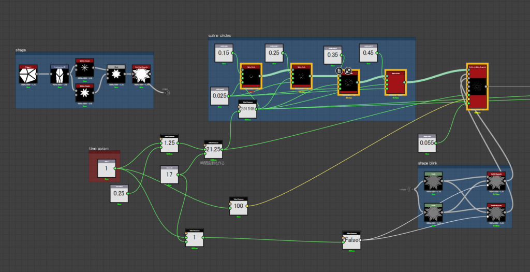The height and width of the screenshot is (272, 530).
Task: Select the value node showing 0.25 in spline circles
Action: [x=274, y=53]
